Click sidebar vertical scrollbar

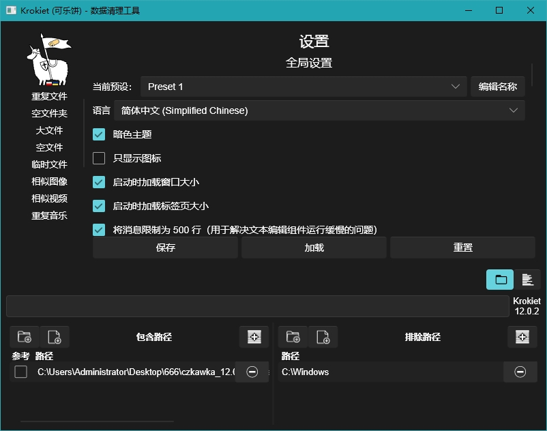tap(84, 133)
